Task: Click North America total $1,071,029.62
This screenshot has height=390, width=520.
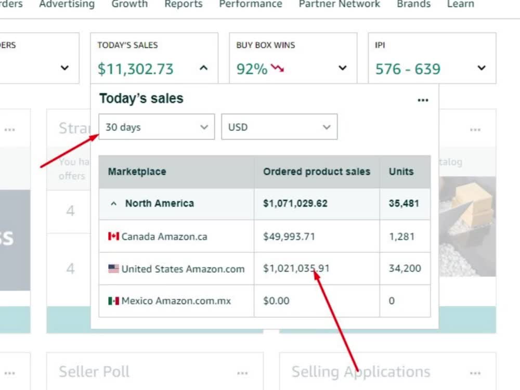Action: [295, 204]
